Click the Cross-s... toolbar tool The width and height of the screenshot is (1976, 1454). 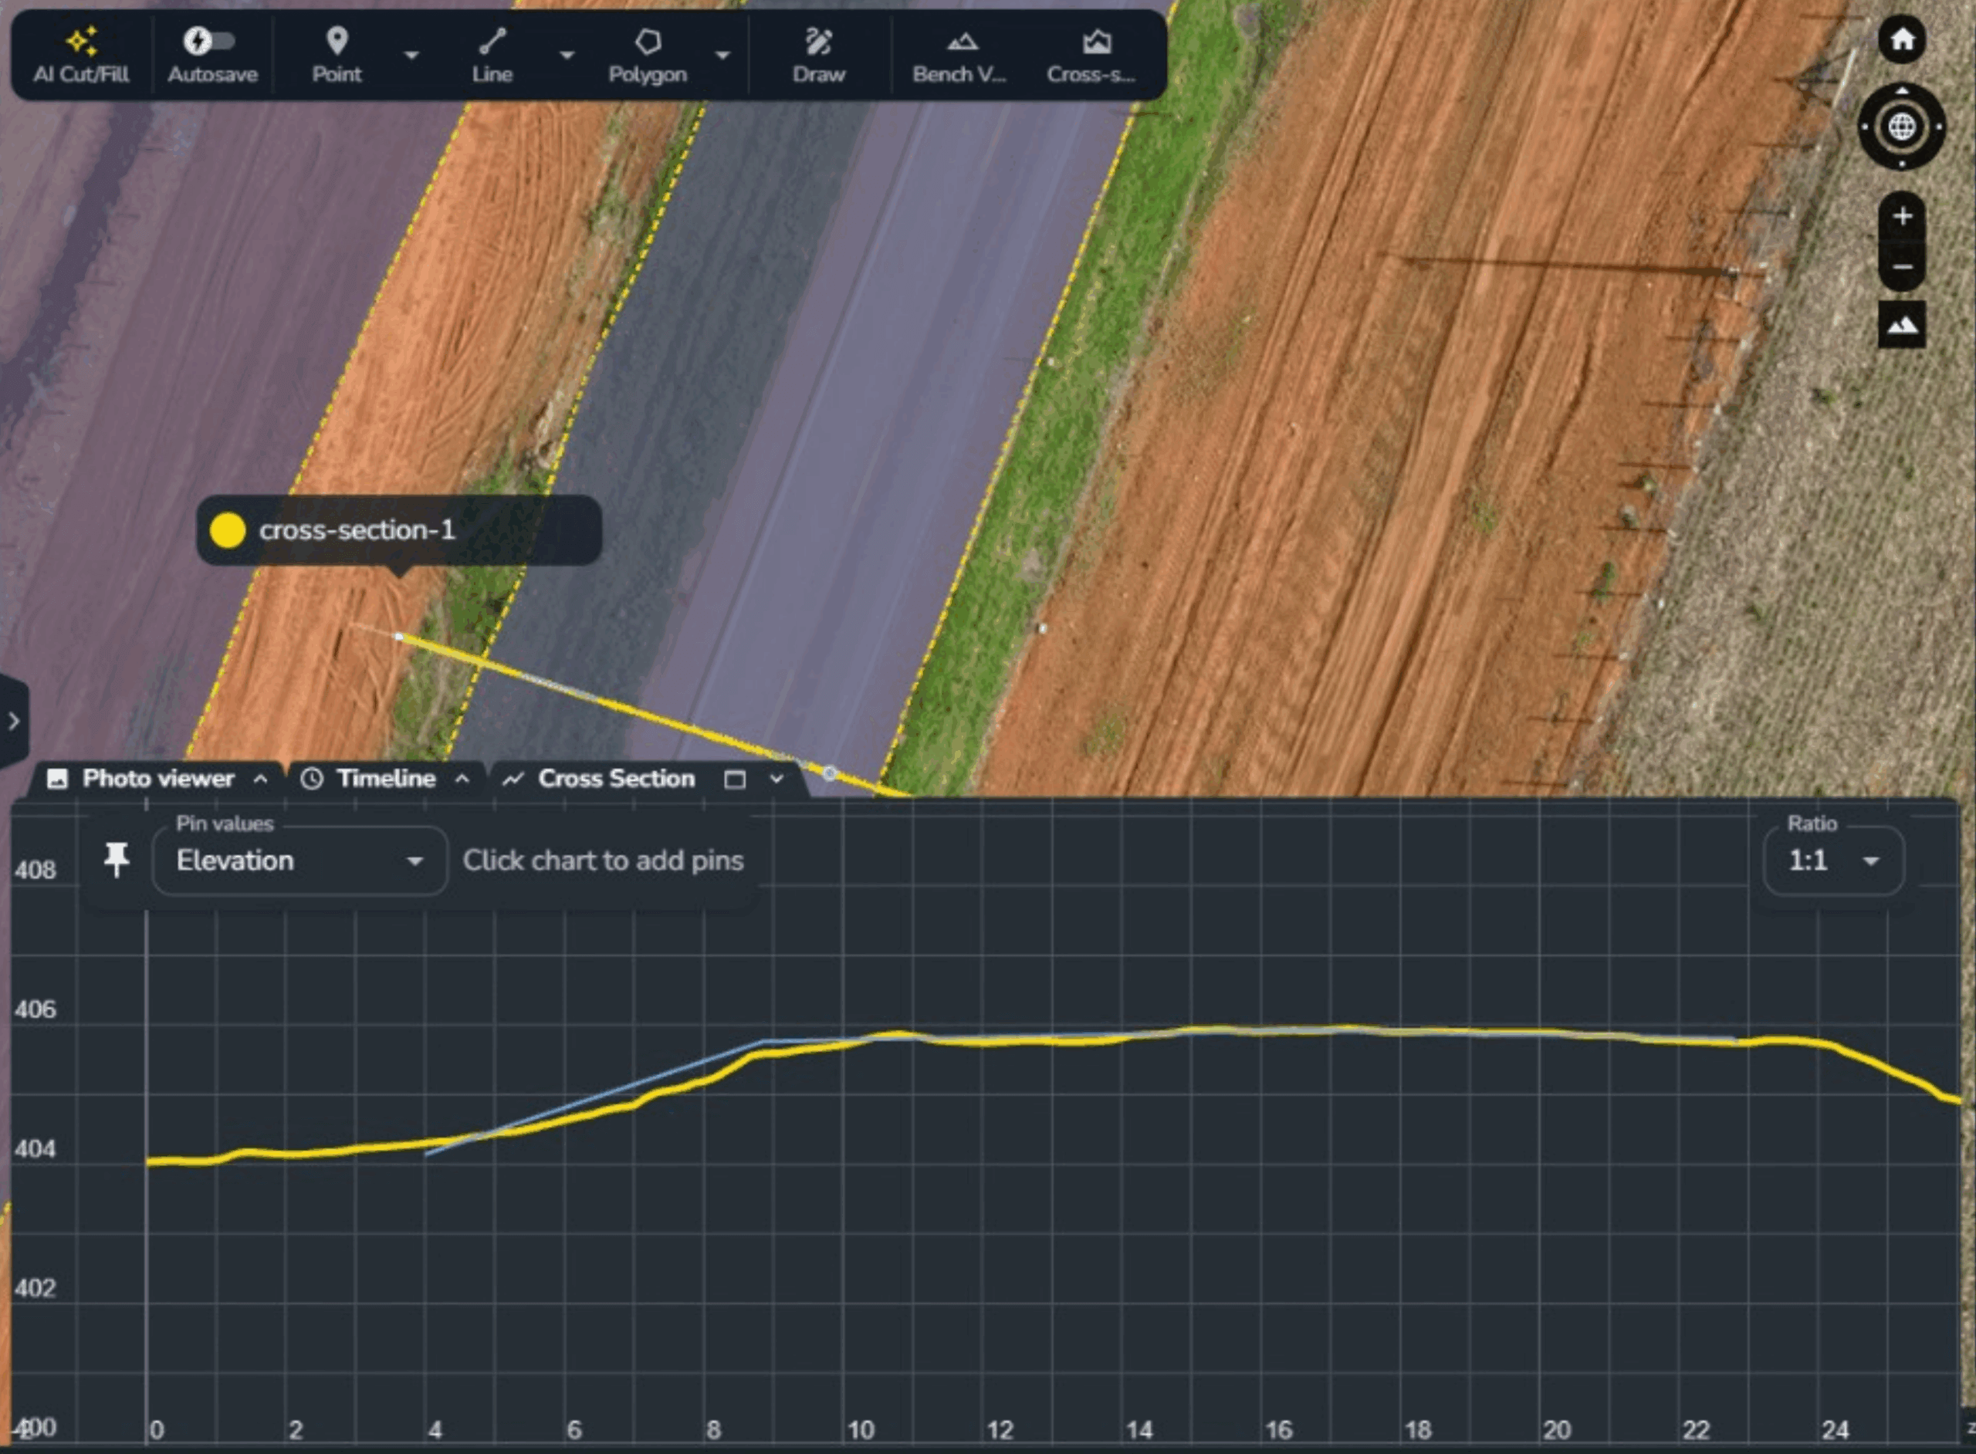click(1091, 55)
